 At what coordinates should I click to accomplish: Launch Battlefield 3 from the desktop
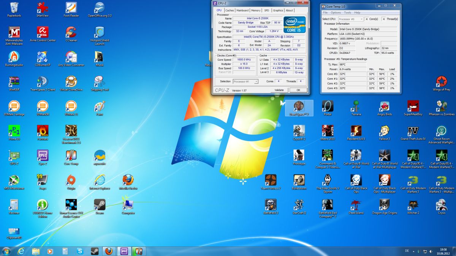271,207
